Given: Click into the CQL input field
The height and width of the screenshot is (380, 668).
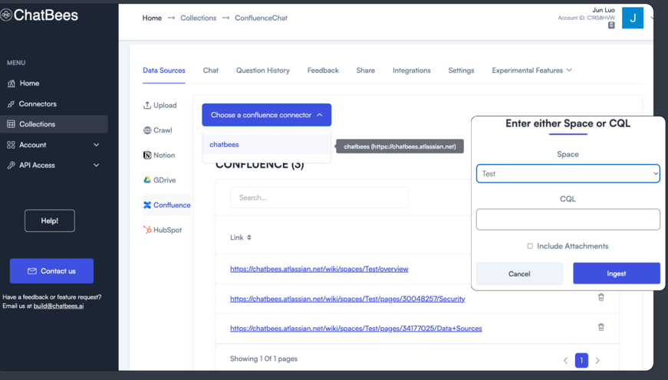Looking at the screenshot, I should [x=568, y=219].
